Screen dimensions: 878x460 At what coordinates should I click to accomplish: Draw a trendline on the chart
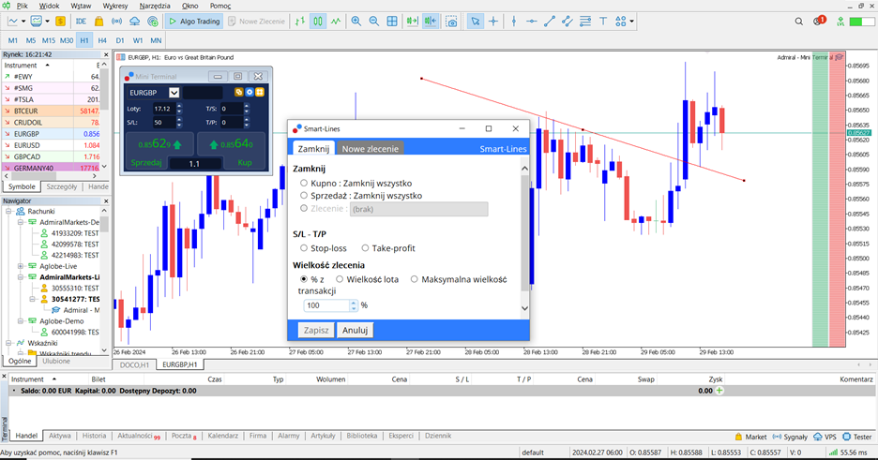point(550,22)
